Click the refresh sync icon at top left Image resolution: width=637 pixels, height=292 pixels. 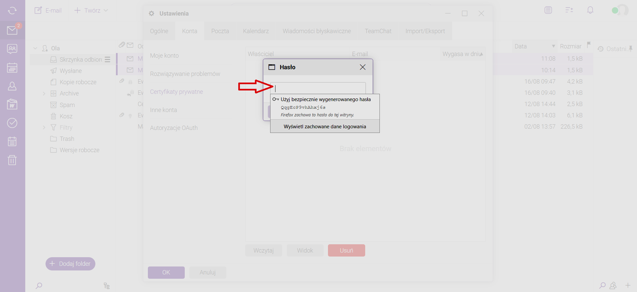pos(12,11)
